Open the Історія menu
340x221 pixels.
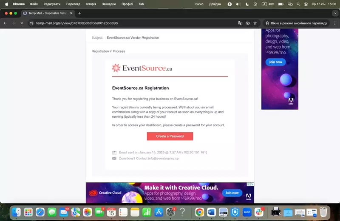(x=91, y=4)
